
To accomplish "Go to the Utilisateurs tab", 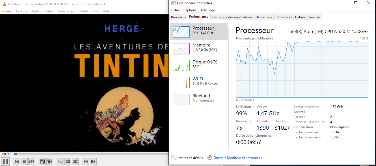I will 284,17.
